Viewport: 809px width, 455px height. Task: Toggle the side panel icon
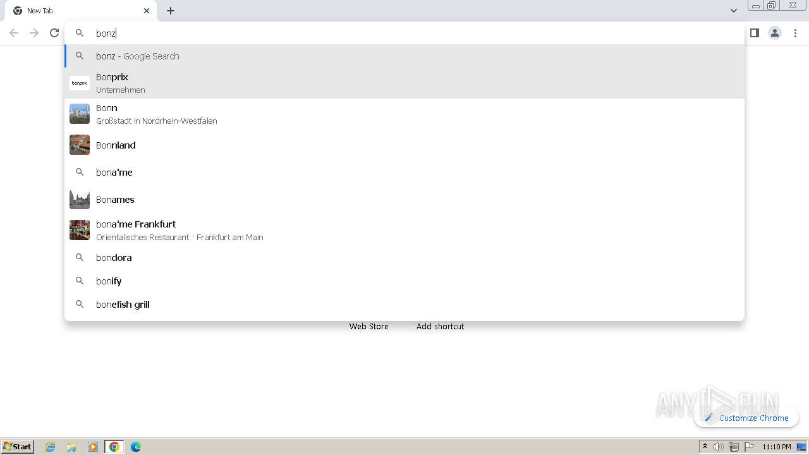(755, 33)
